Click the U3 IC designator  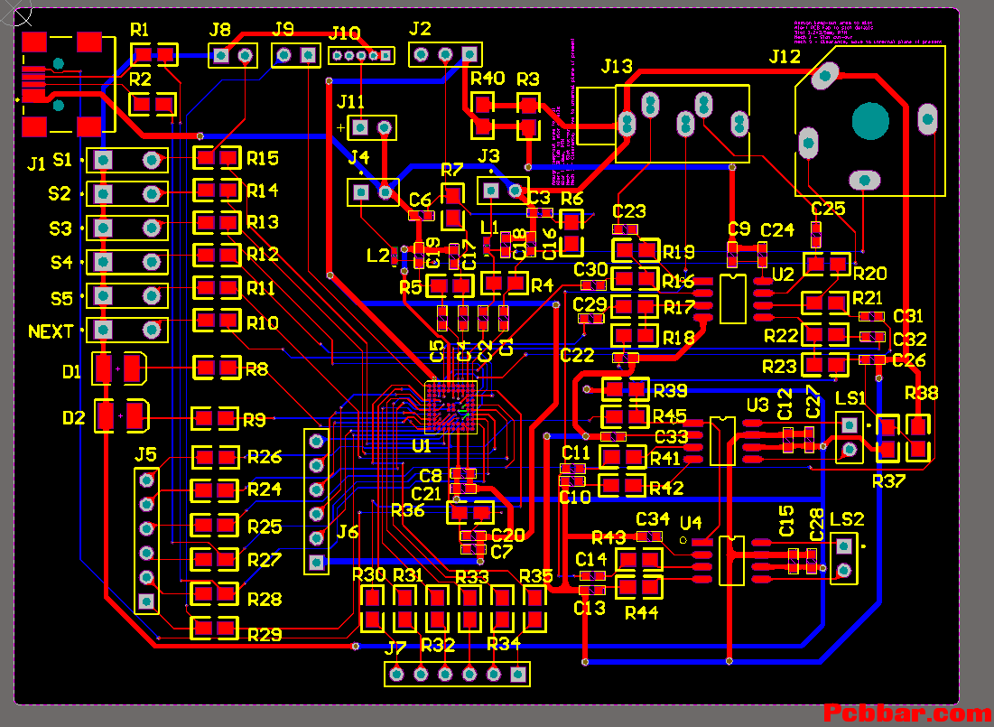click(757, 405)
